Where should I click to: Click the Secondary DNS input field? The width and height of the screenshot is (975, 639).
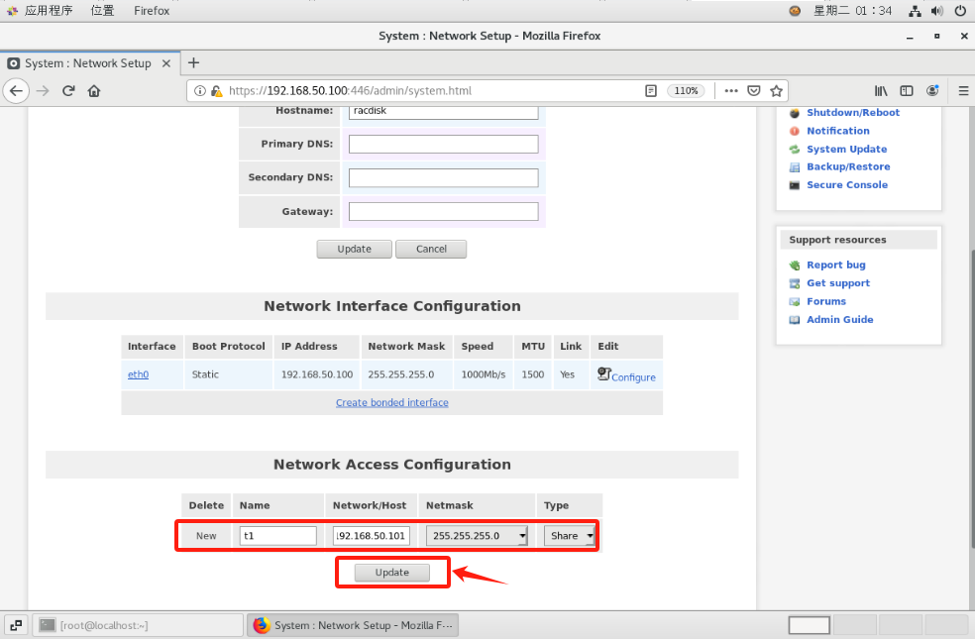443,177
